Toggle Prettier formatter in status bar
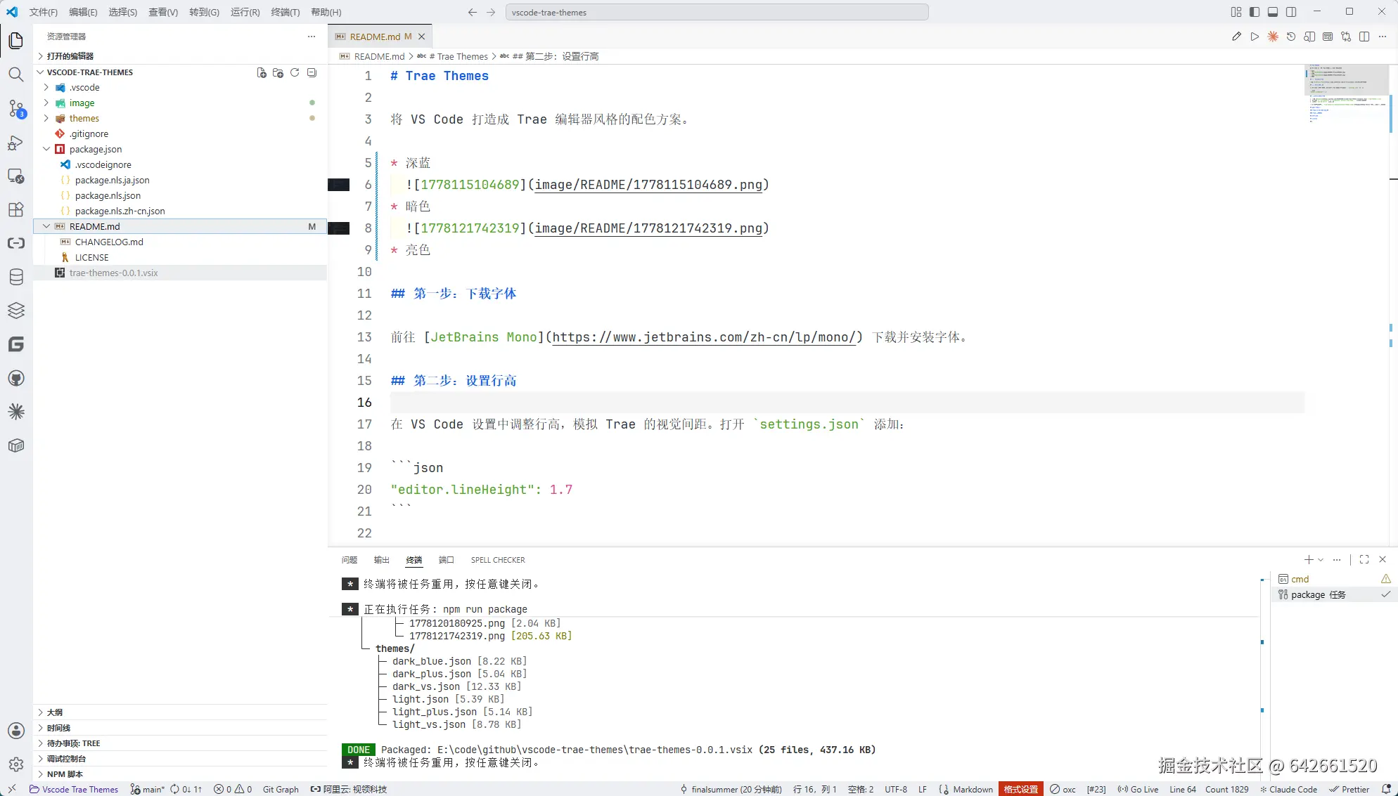Image resolution: width=1398 pixels, height=796 pixels. (x=1349, y=789)
